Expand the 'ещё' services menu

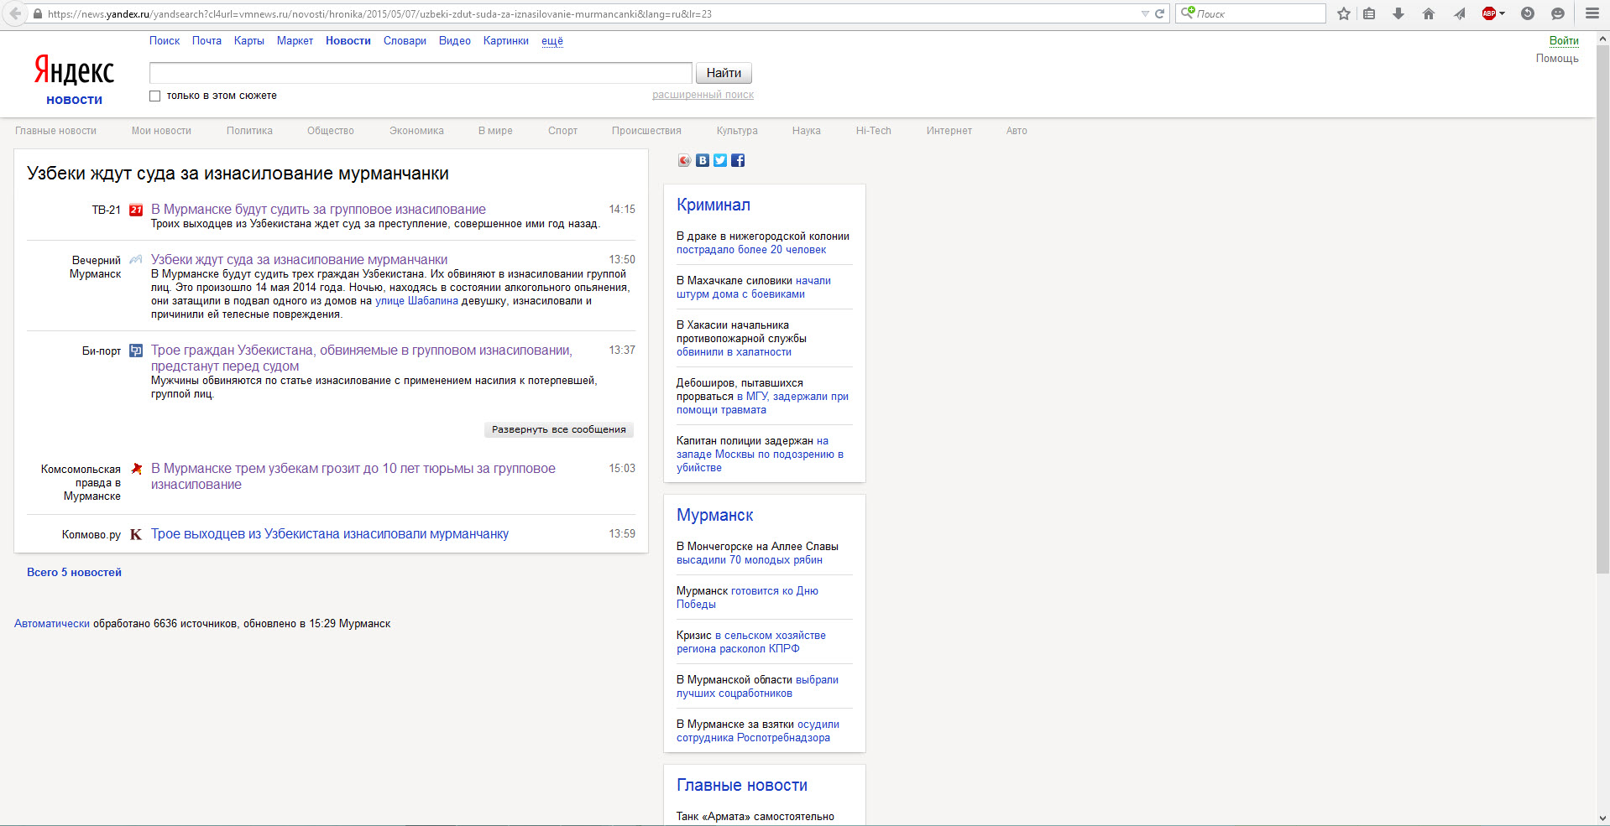tap(552, 41)
